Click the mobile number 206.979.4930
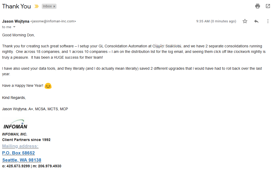Screen dimensions: 274x171 point(50,166)
